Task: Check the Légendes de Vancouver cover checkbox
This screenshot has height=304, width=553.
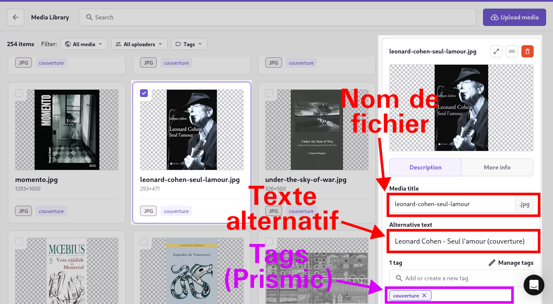Action: tap(144, 241)
